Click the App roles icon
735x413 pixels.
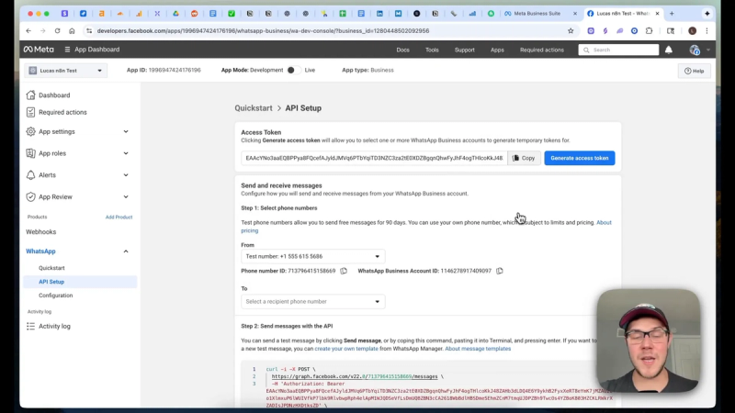30,153
